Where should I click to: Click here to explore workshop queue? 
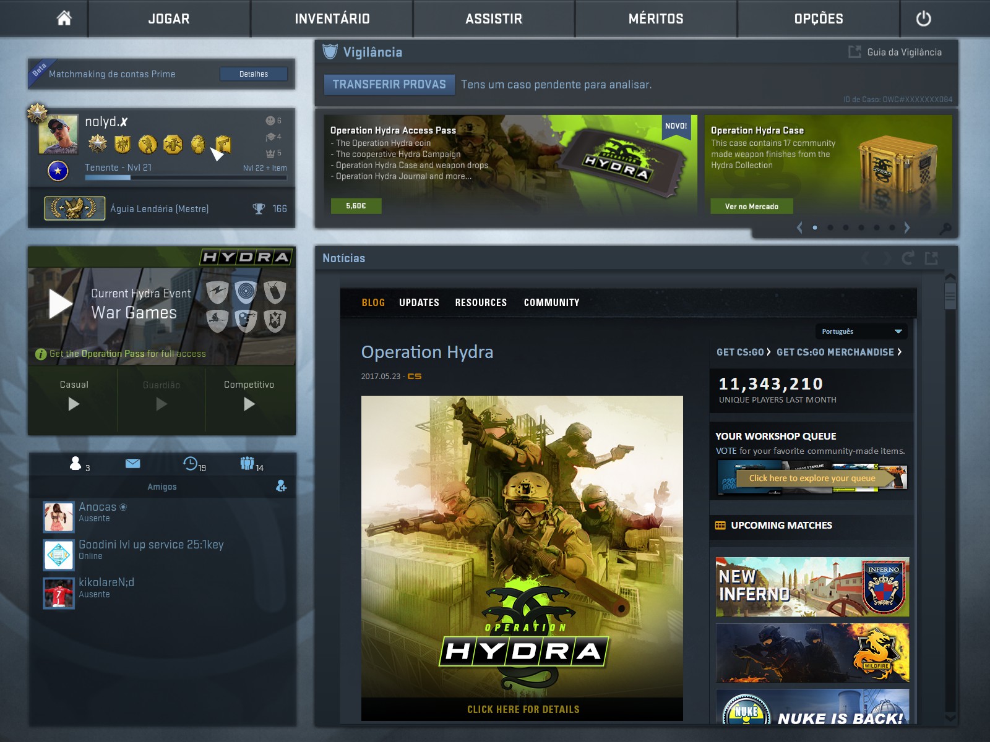[x=812, y=478]
